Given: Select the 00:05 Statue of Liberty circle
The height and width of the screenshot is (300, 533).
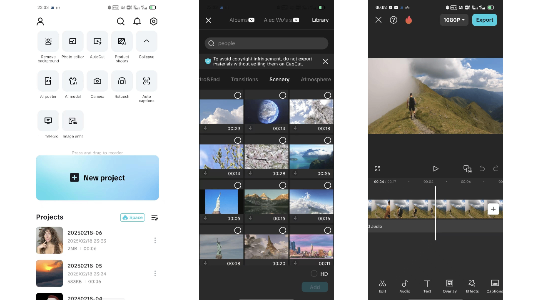Looking at the screenshot, I should [238, 185].
